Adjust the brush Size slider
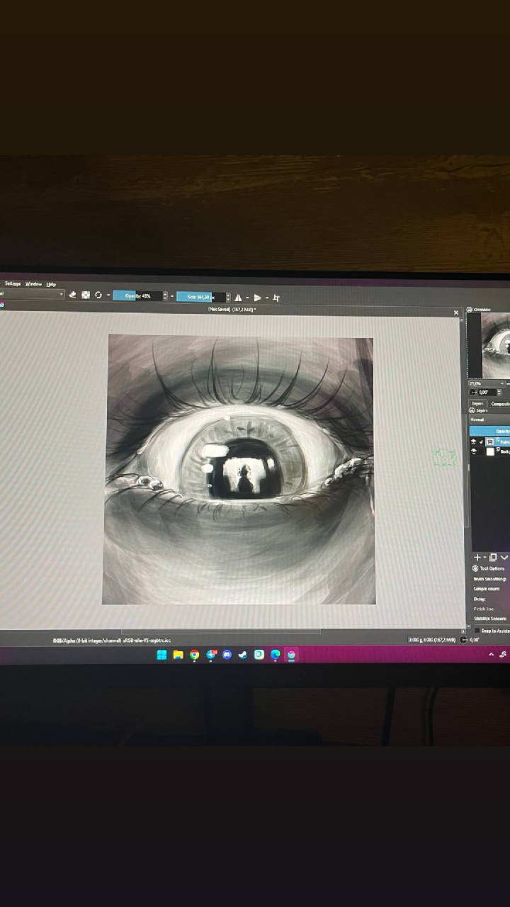Viewport: 510px width, 907px height. [x=201, y=297]
